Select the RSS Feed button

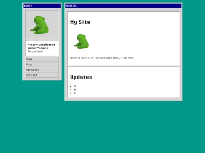point(42,75)
